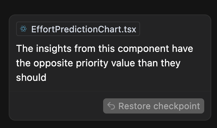Click the React atom icon in file chip
The image size is (217, 128).
click(x=23, y=29)
